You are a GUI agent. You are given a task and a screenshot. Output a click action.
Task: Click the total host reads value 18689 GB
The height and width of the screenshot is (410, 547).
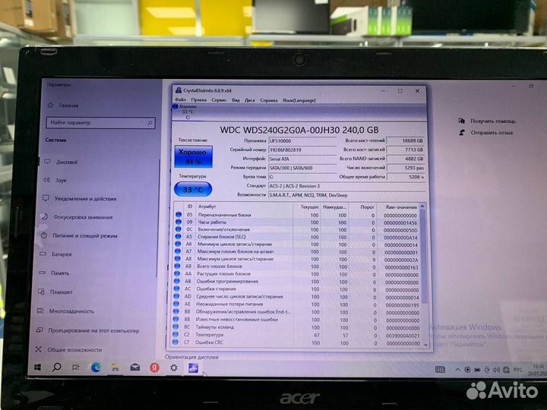click(x=406, y=140)
